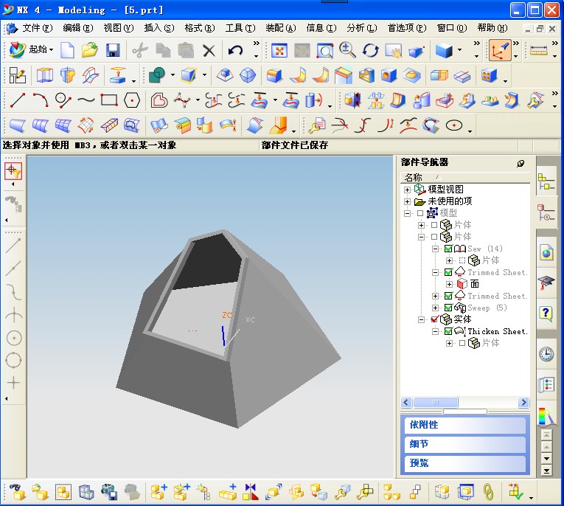Collapse the Sew (14) tree node
The height and width of the screenshot is (506, 564).
click(x=435, y=249)
